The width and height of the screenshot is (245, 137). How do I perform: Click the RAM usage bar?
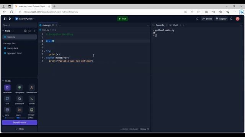pos(21,118)
